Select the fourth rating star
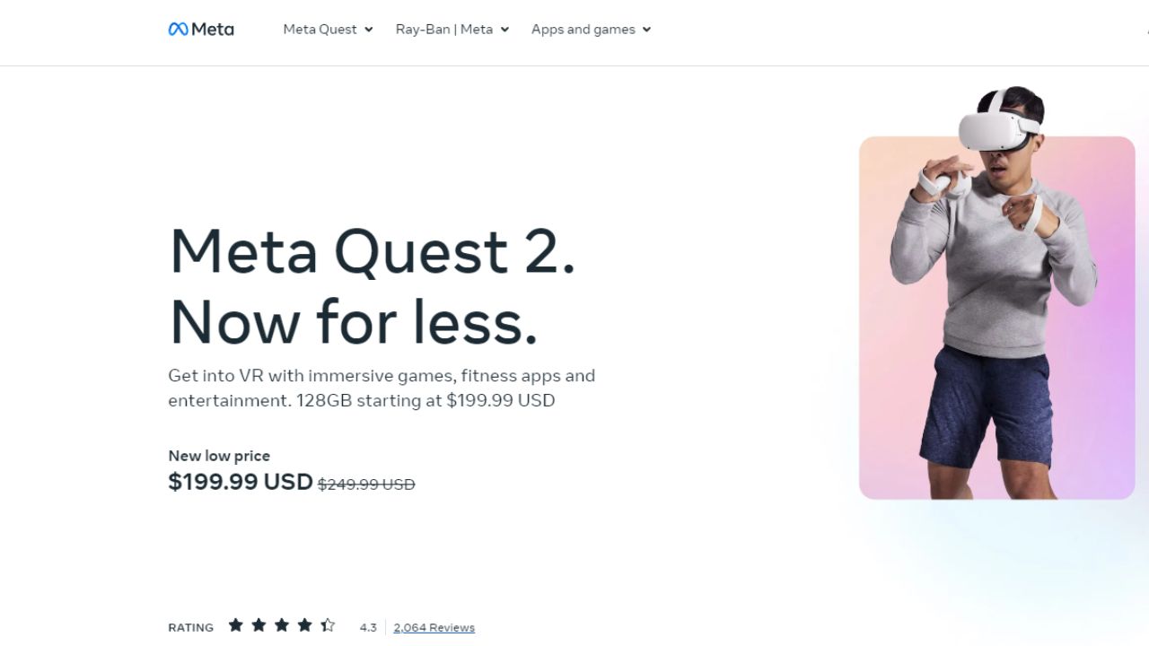1149x646 pixels. pyautogui.click(x=305, y=625)
